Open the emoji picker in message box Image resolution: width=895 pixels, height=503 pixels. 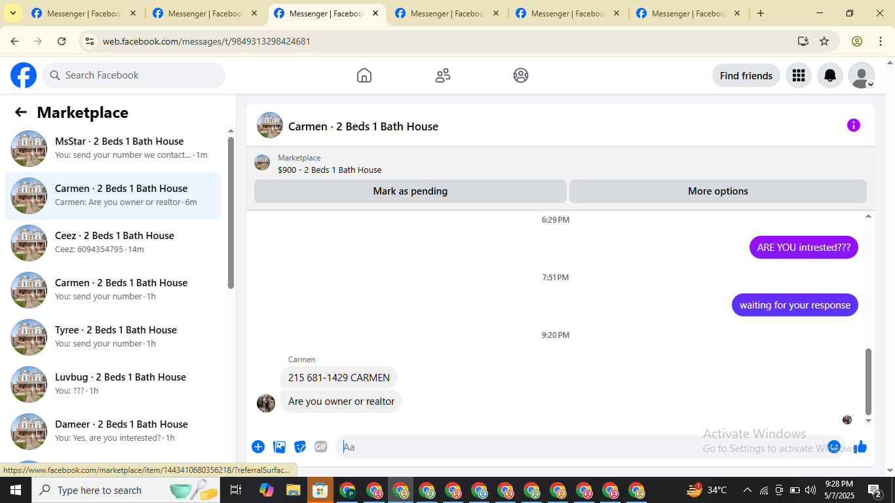(x=834, y=446)
